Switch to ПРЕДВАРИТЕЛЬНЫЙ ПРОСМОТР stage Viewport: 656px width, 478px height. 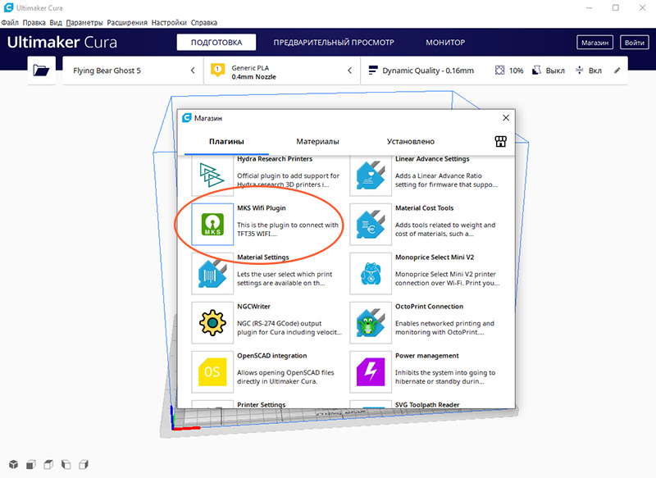click(334, 43)
